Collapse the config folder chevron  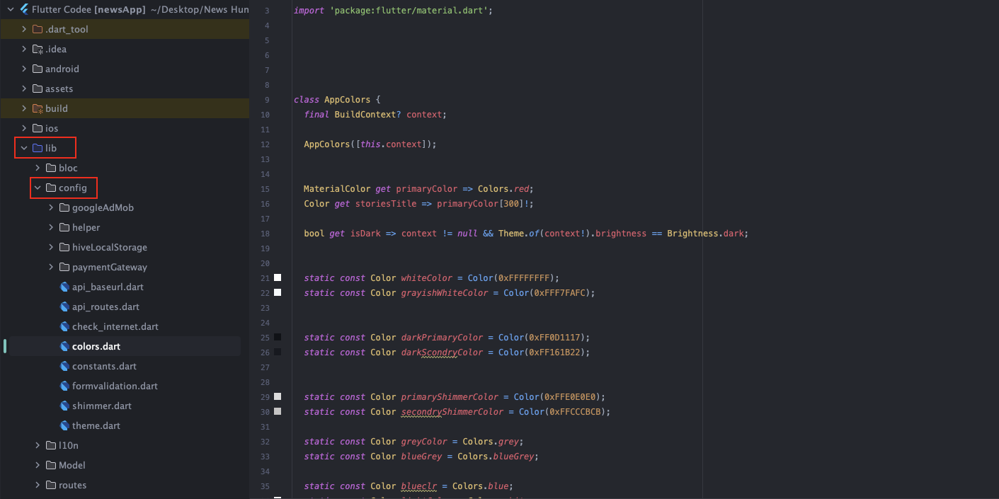coord(38,188)
